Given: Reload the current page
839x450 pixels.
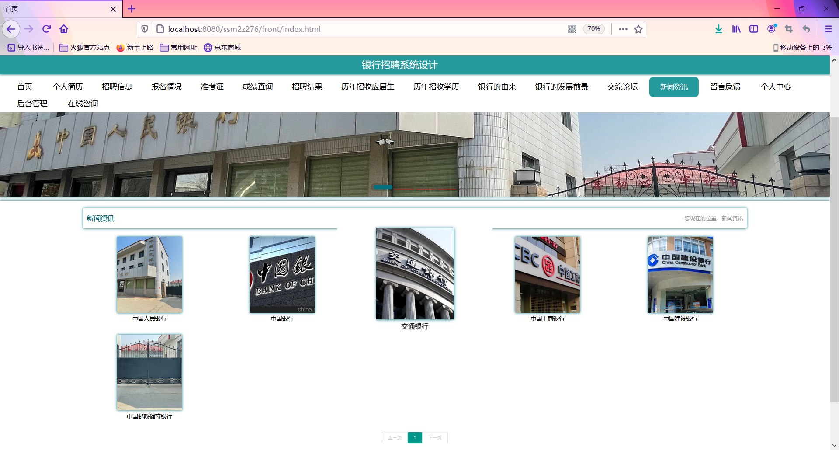Looking at the screenshot, I should 46,29.
